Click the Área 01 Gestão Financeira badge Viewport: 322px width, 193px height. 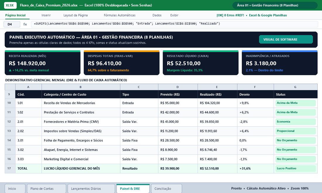275,5
